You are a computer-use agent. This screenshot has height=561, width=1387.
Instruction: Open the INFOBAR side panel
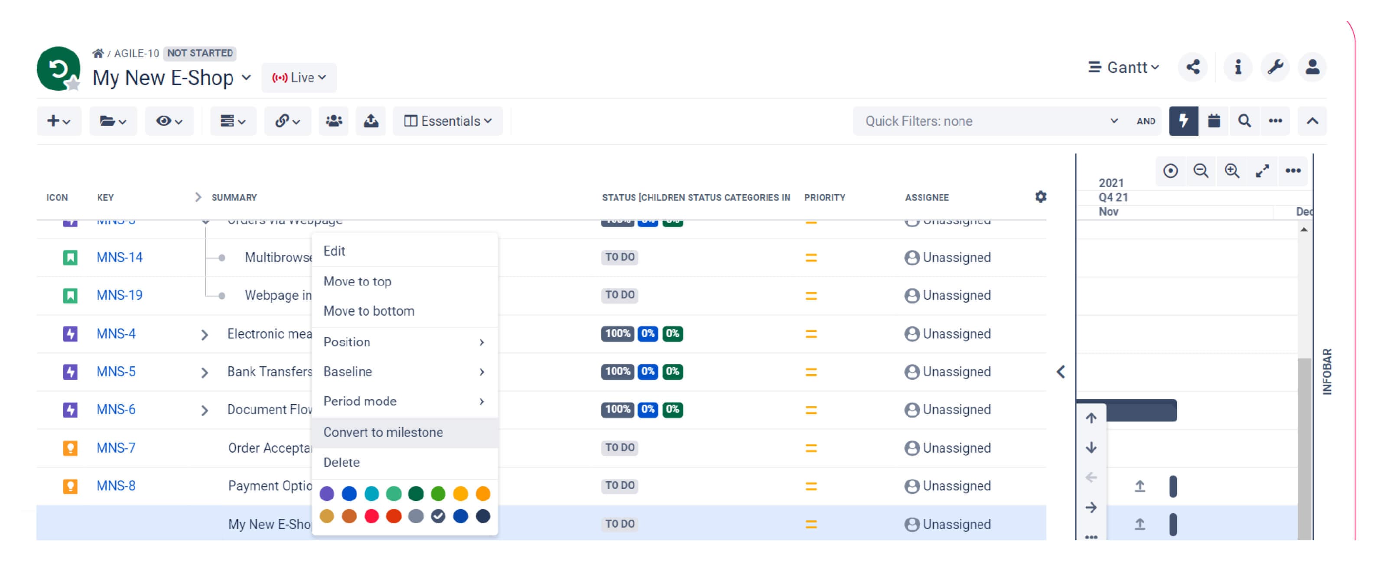coord(1327,372)
